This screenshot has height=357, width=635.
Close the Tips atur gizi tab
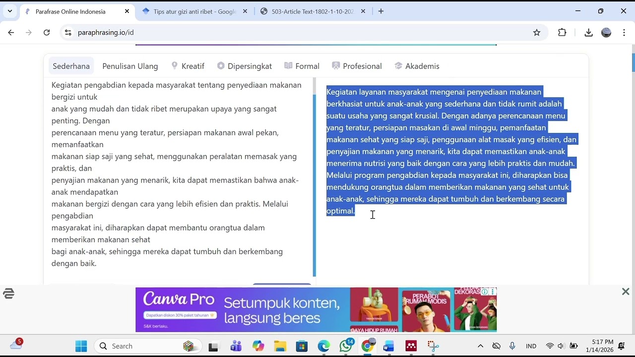tap(245, 11)
